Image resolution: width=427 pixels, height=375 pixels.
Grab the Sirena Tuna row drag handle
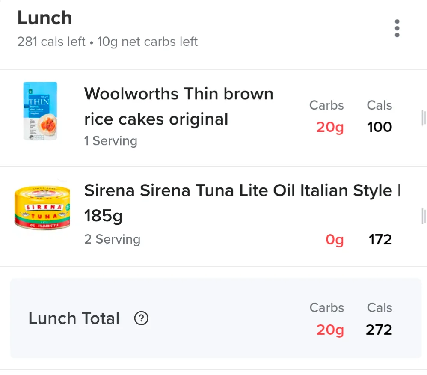point(424,216)
